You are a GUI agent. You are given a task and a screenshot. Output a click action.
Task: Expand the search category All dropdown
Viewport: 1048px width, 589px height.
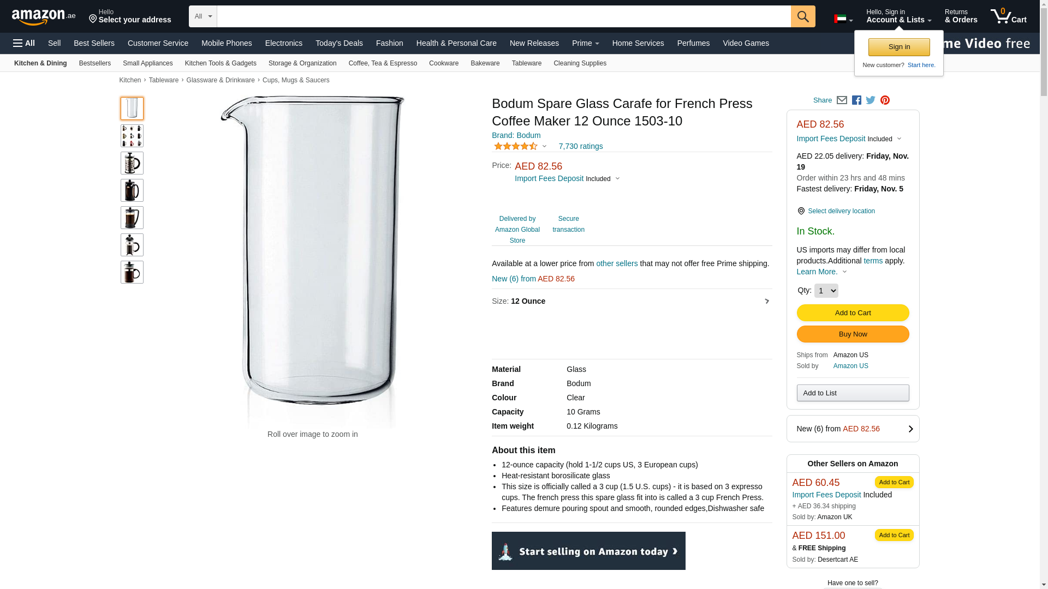(203, 16)
